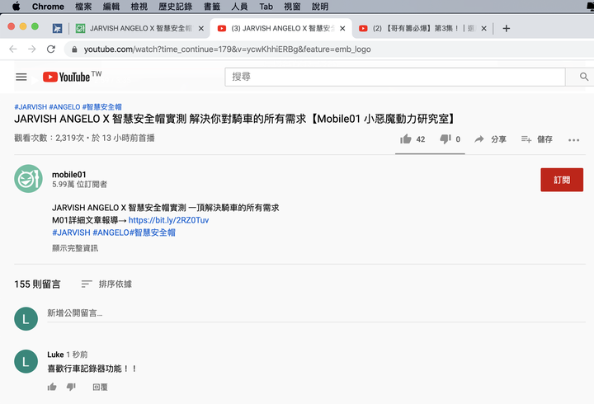Open the 檢視 menu
This screenshot has height=404, width=594.
coord(139,7)
